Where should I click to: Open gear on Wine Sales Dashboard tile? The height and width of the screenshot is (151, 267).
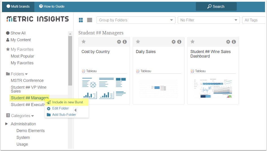pos(228,42)
